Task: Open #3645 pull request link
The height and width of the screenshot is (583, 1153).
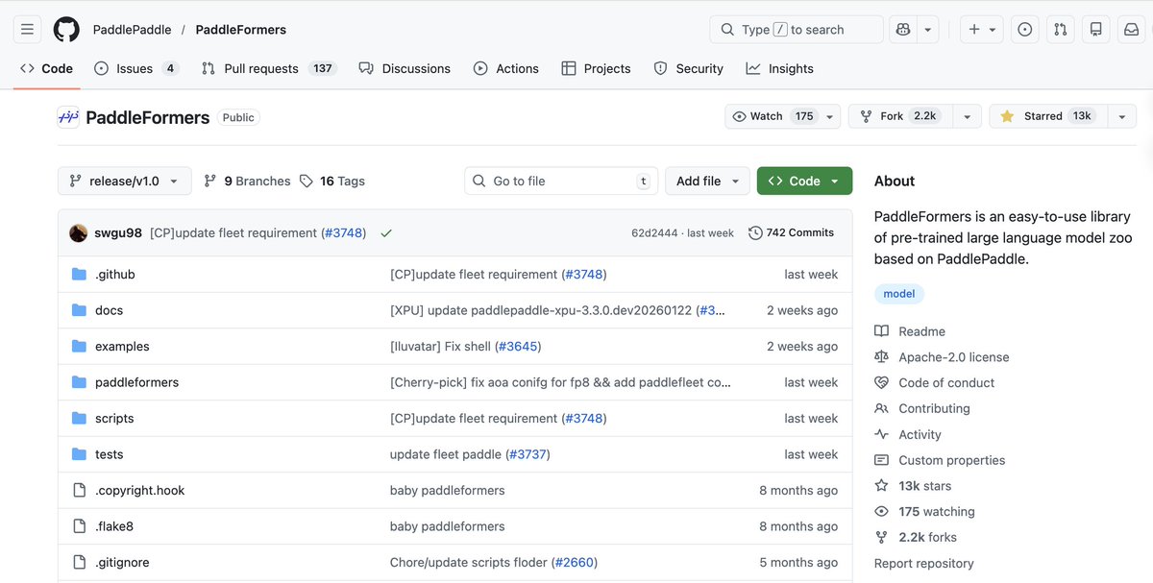Action: click(518, 347)
